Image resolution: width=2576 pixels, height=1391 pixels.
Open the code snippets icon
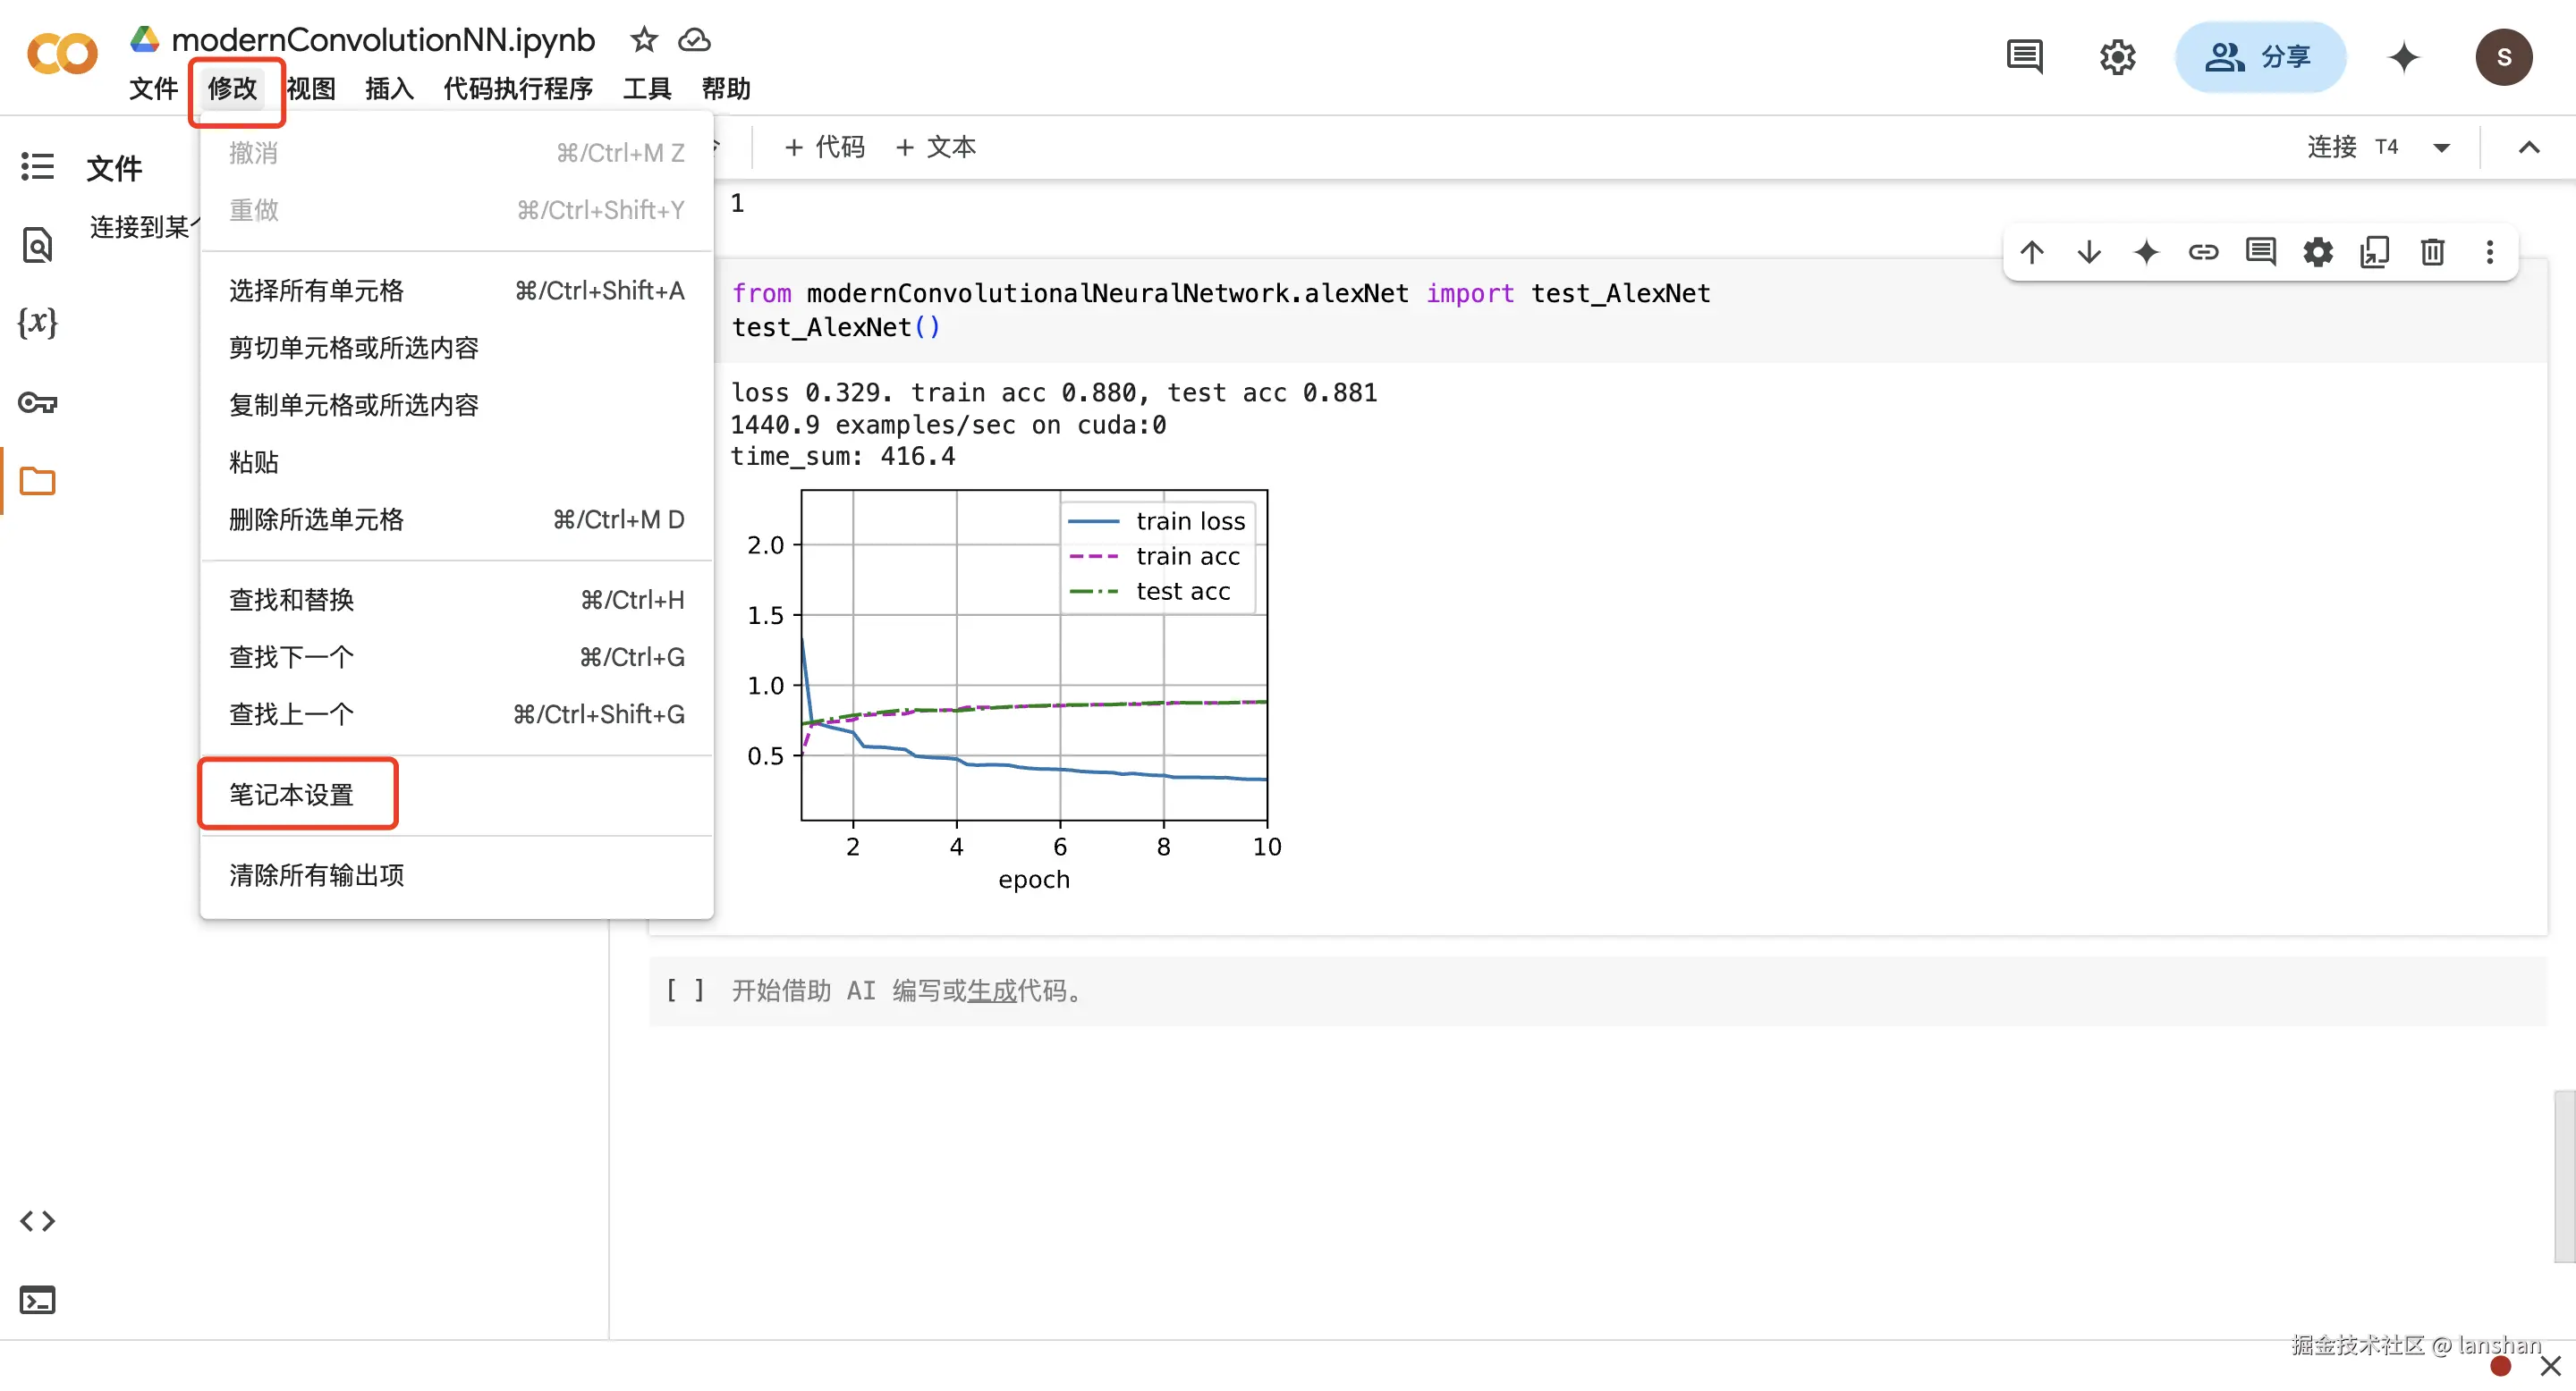37,1220
